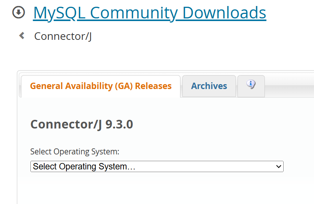Click the back chevron beside Connector/J
The image size is (314, 204).
pos(22,36)
